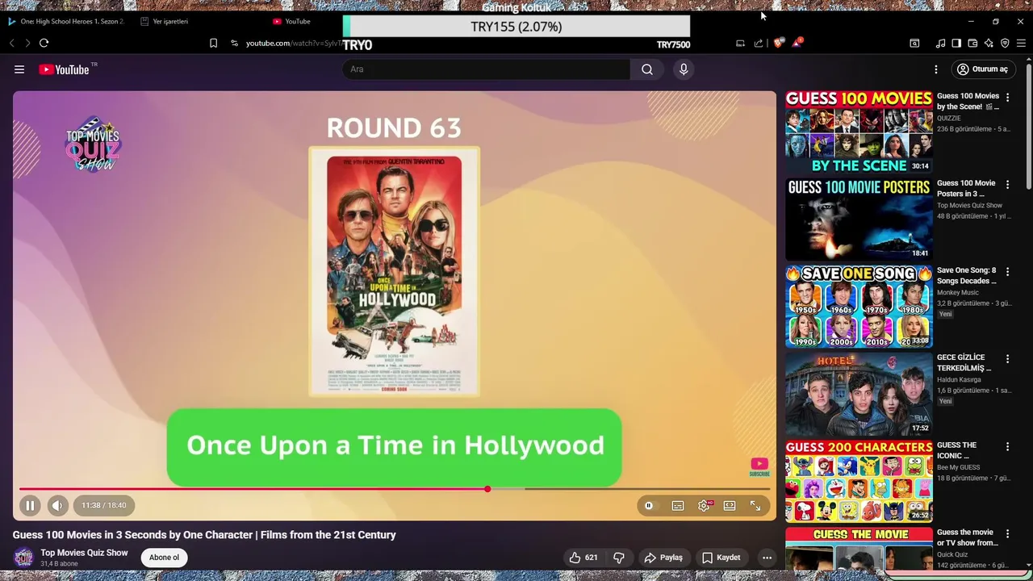Open Guess 100 Movie Posters video thumbnail
The height and width of the screenshot is (581, 1033).
[x=859, y=219]
